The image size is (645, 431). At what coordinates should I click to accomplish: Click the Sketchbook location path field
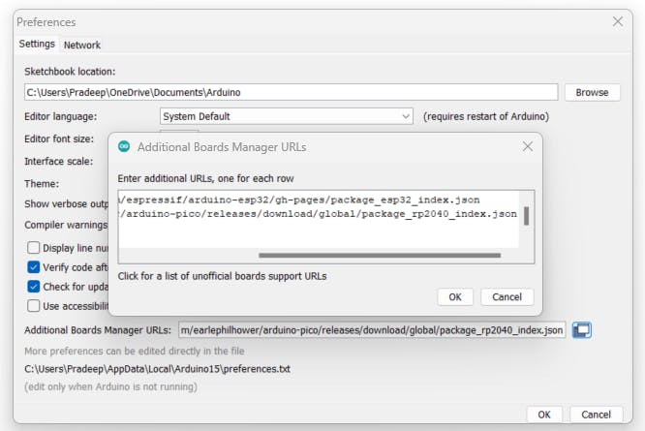[291, 92]
